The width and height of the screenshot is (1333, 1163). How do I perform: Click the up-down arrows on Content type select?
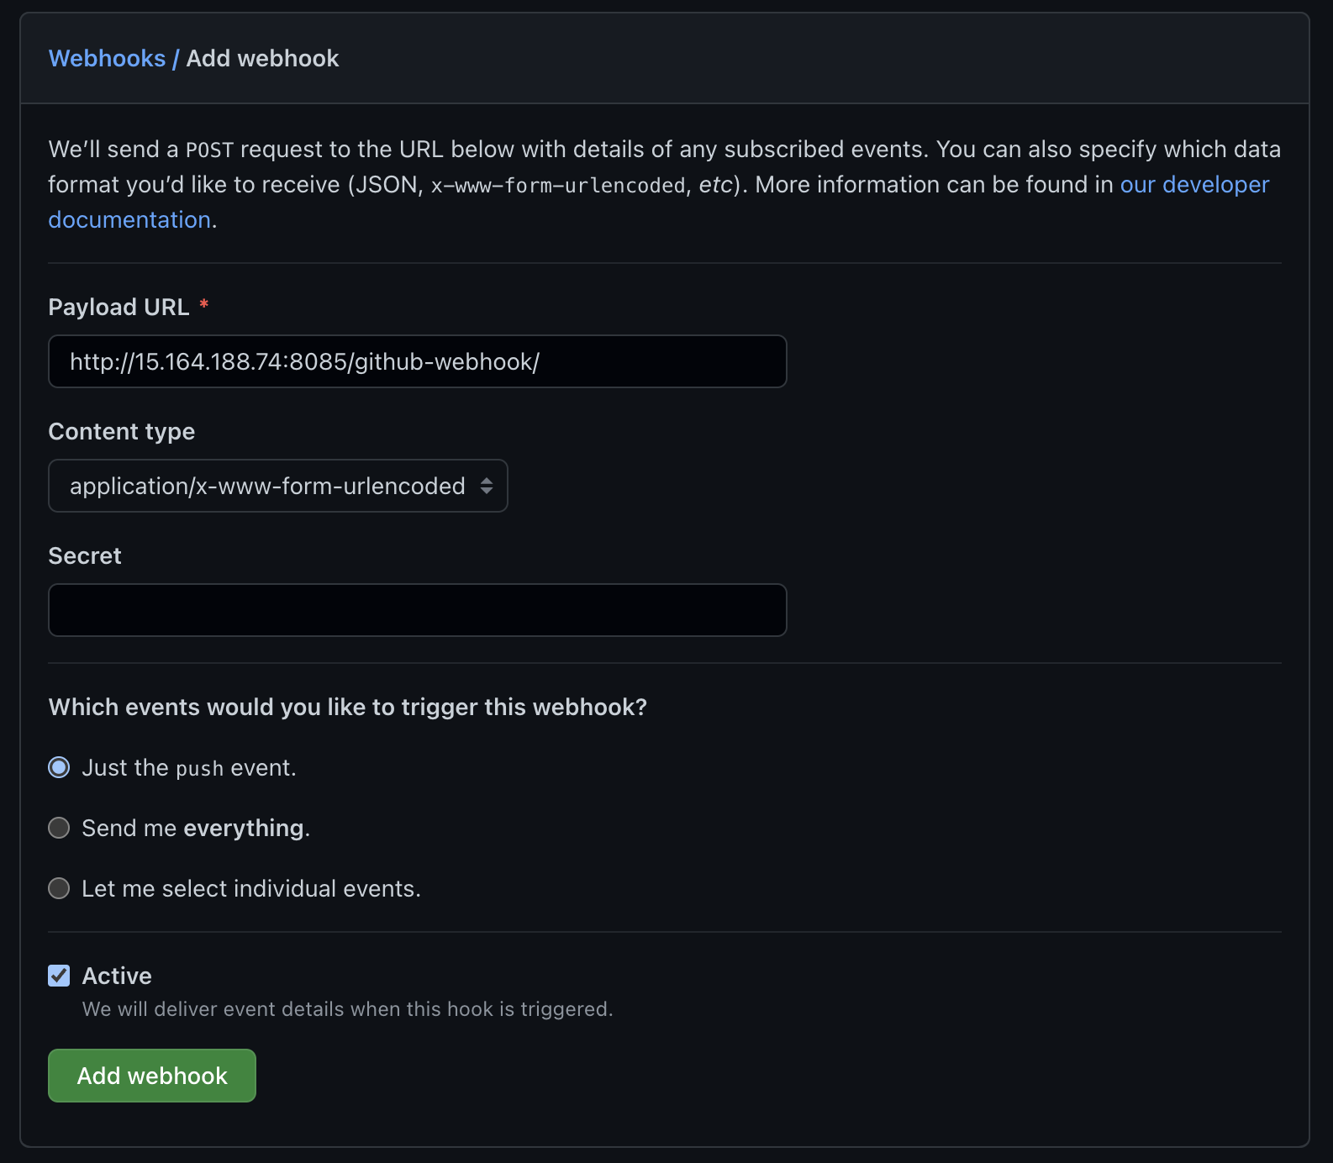tap(487, 486)
